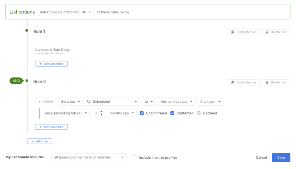Uncheck the Confirmed checkbox
The image size is (296, 169).
point(172,113)
